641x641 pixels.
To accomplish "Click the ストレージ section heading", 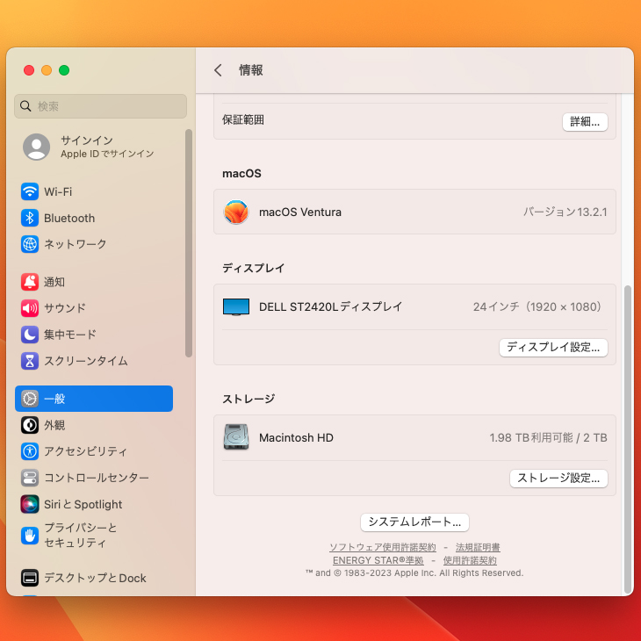I will coord(248,399).
